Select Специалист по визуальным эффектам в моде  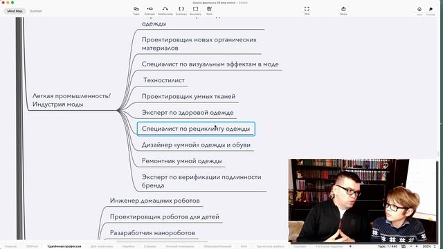pyautogui.click(x=210, y=64)
